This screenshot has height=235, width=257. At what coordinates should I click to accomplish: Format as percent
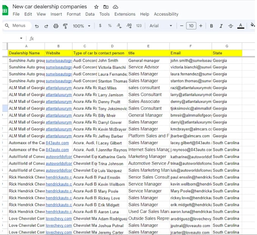tap(110, 26)
